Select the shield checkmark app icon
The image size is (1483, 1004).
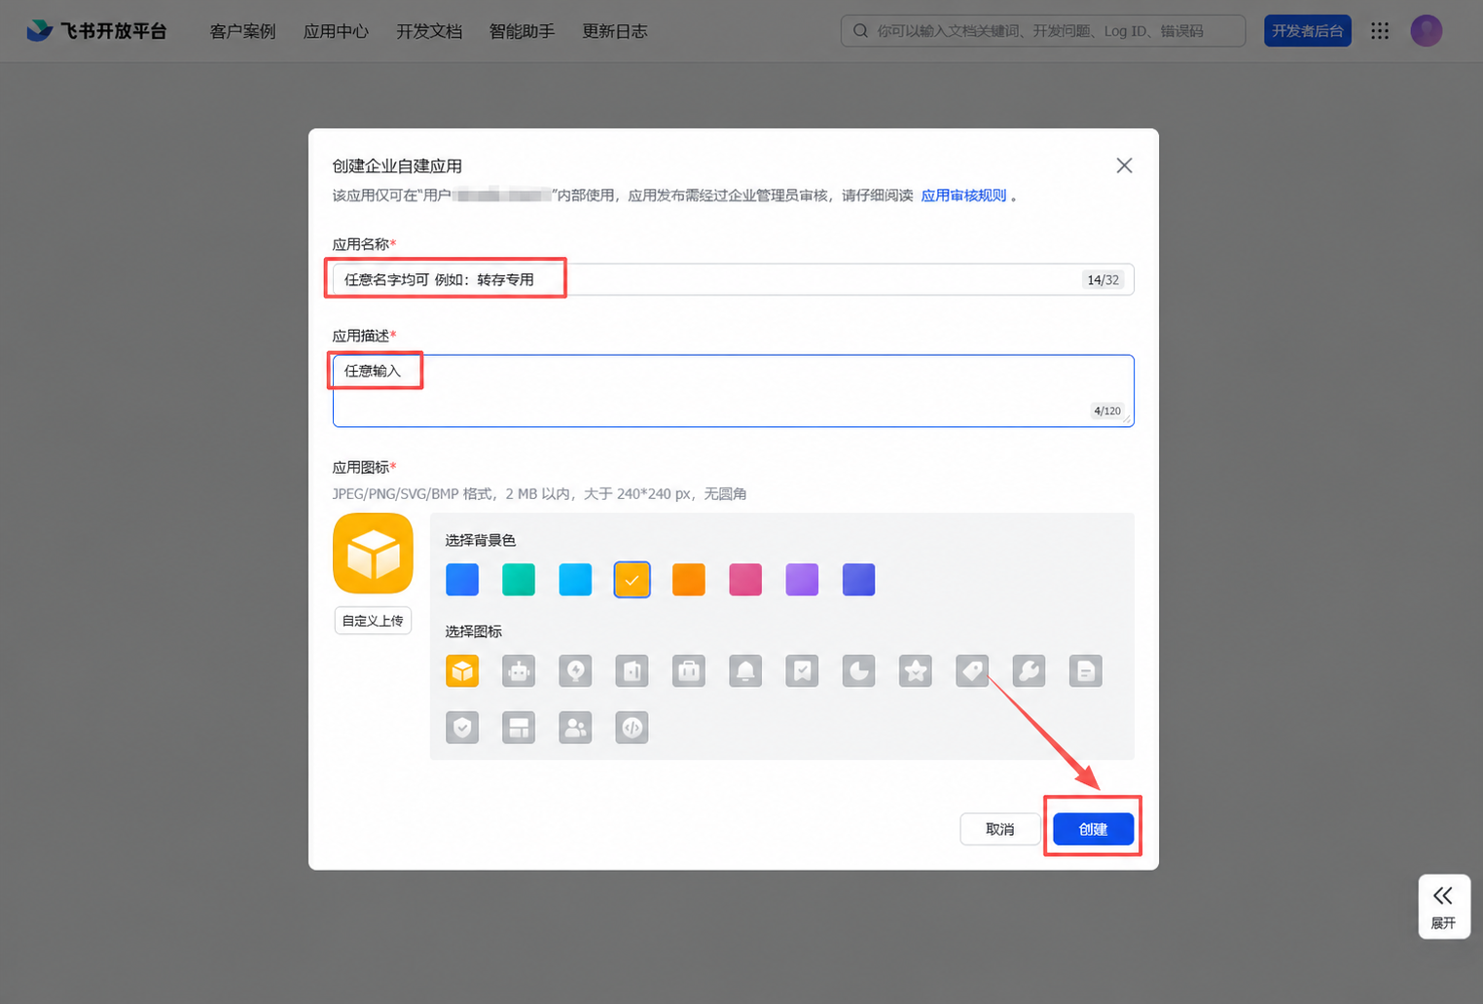(x=462, y=728)
